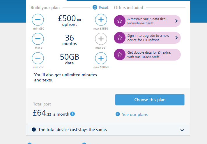Open the See our plans link
The width and height of the screenshot is (207, 144).
point(135,114)
